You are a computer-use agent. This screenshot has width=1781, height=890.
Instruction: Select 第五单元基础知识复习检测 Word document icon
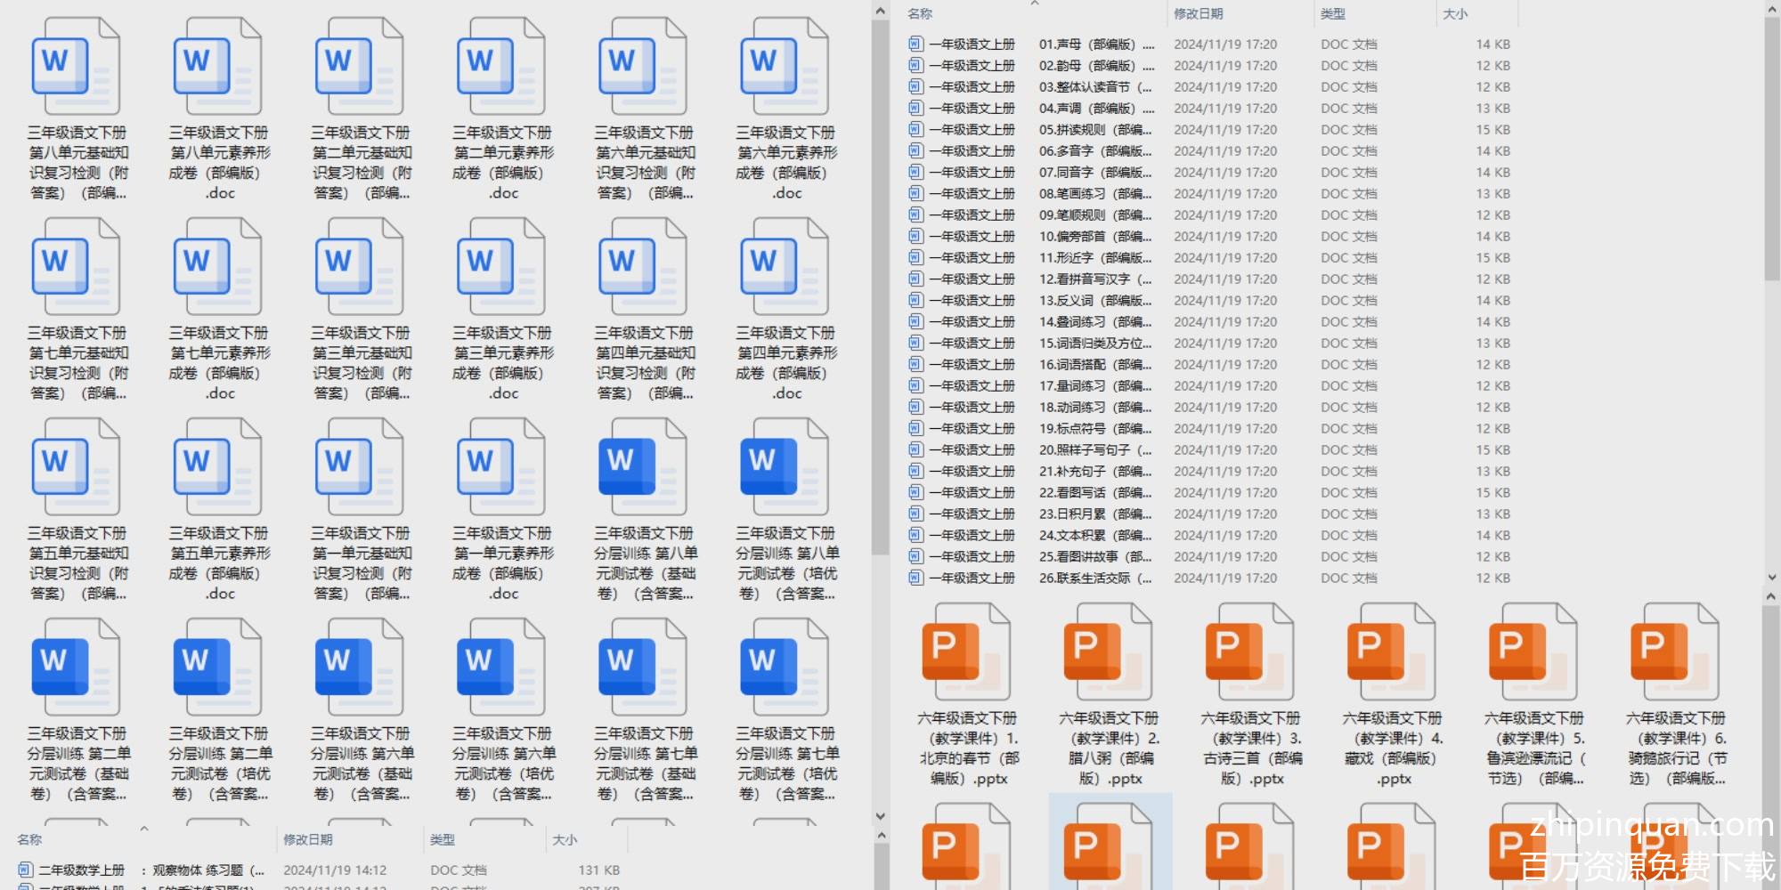point(76,466)
